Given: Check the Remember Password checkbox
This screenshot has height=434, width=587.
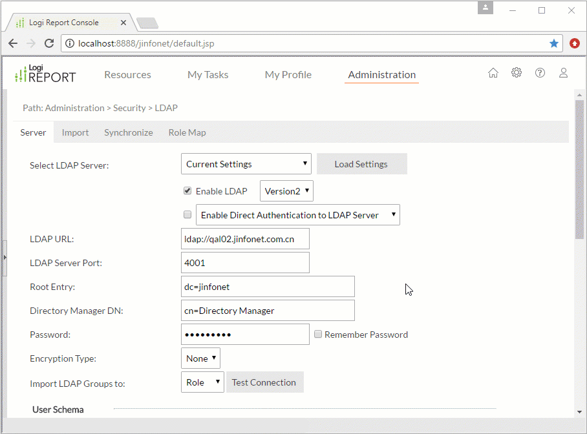Looking at the screenshot, I should coord(318,334).
